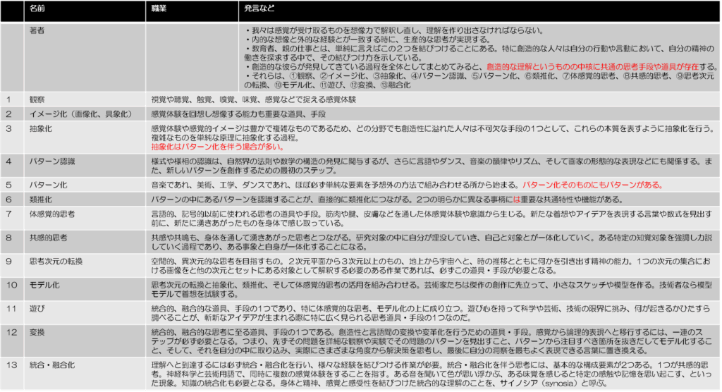
Task: Click row number 5 cell
Action: click(x=9, y=185)
